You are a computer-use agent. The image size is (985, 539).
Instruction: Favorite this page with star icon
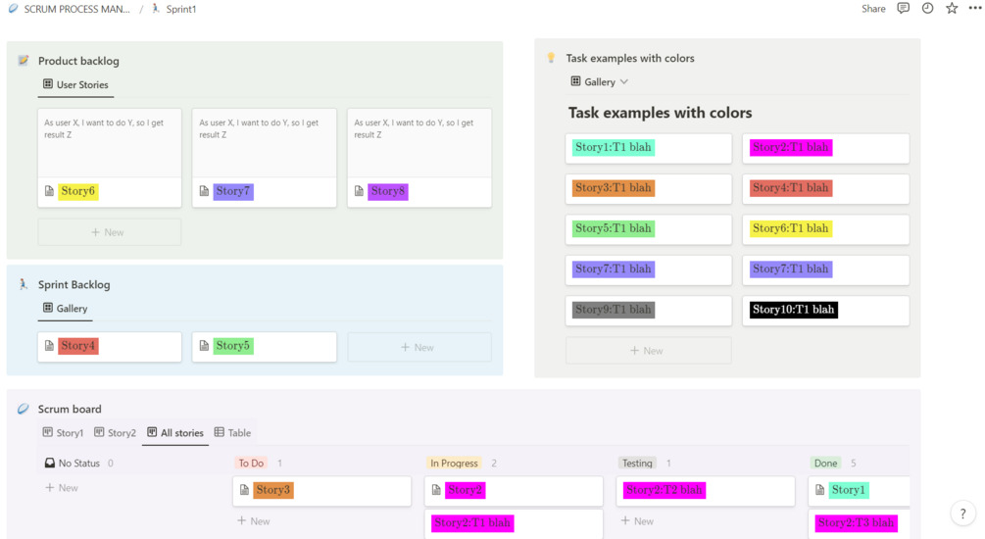point(952,9)
